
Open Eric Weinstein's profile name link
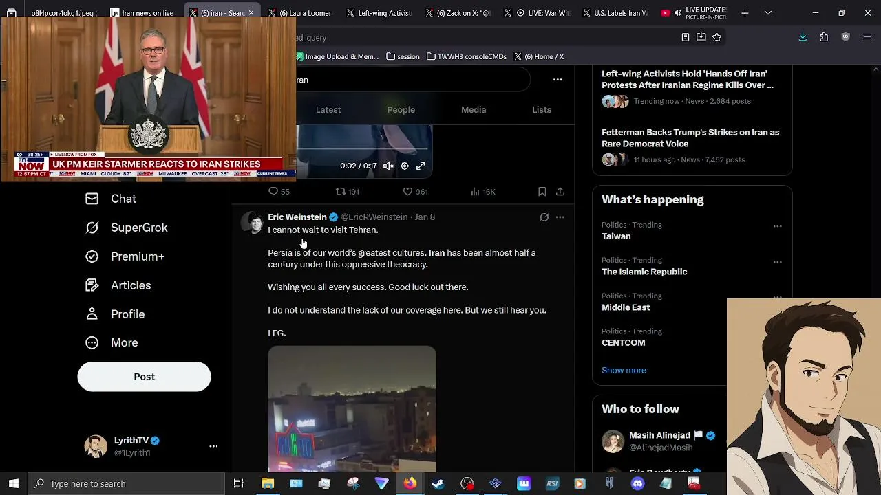[x=297, y=217]
